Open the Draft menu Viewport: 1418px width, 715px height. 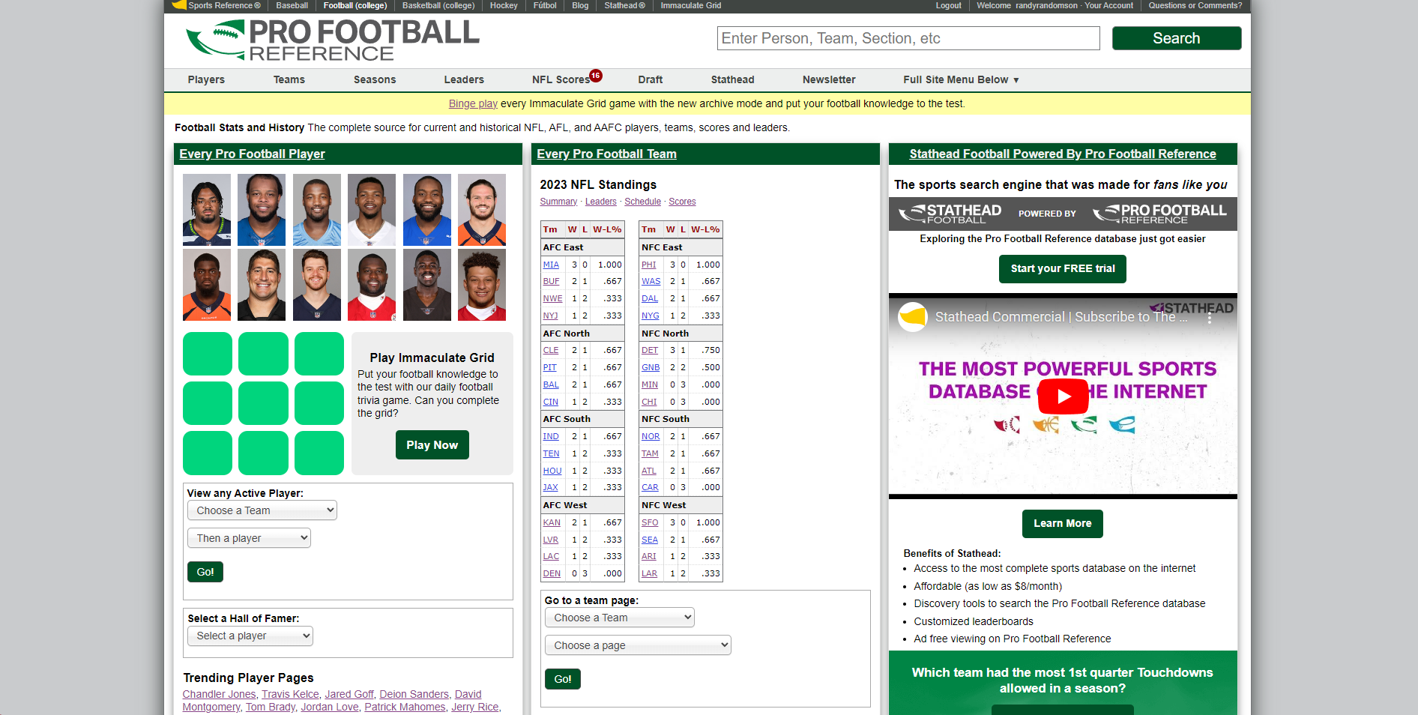point(651,79)
